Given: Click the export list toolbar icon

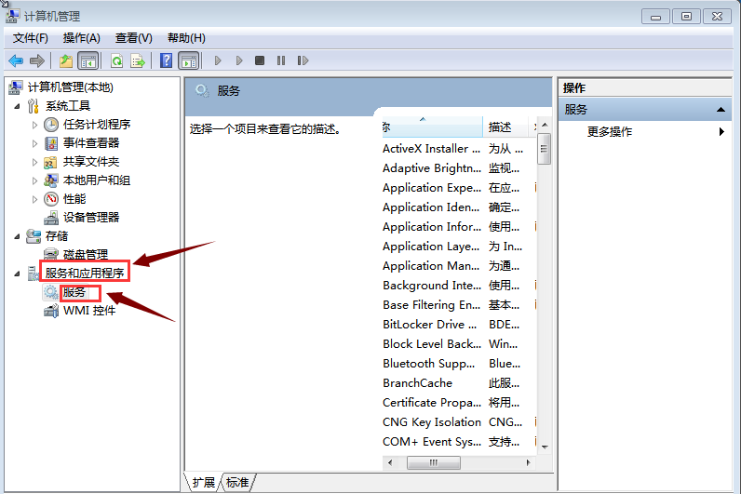Looking at the screenshot, I should [x=138, y=60].
